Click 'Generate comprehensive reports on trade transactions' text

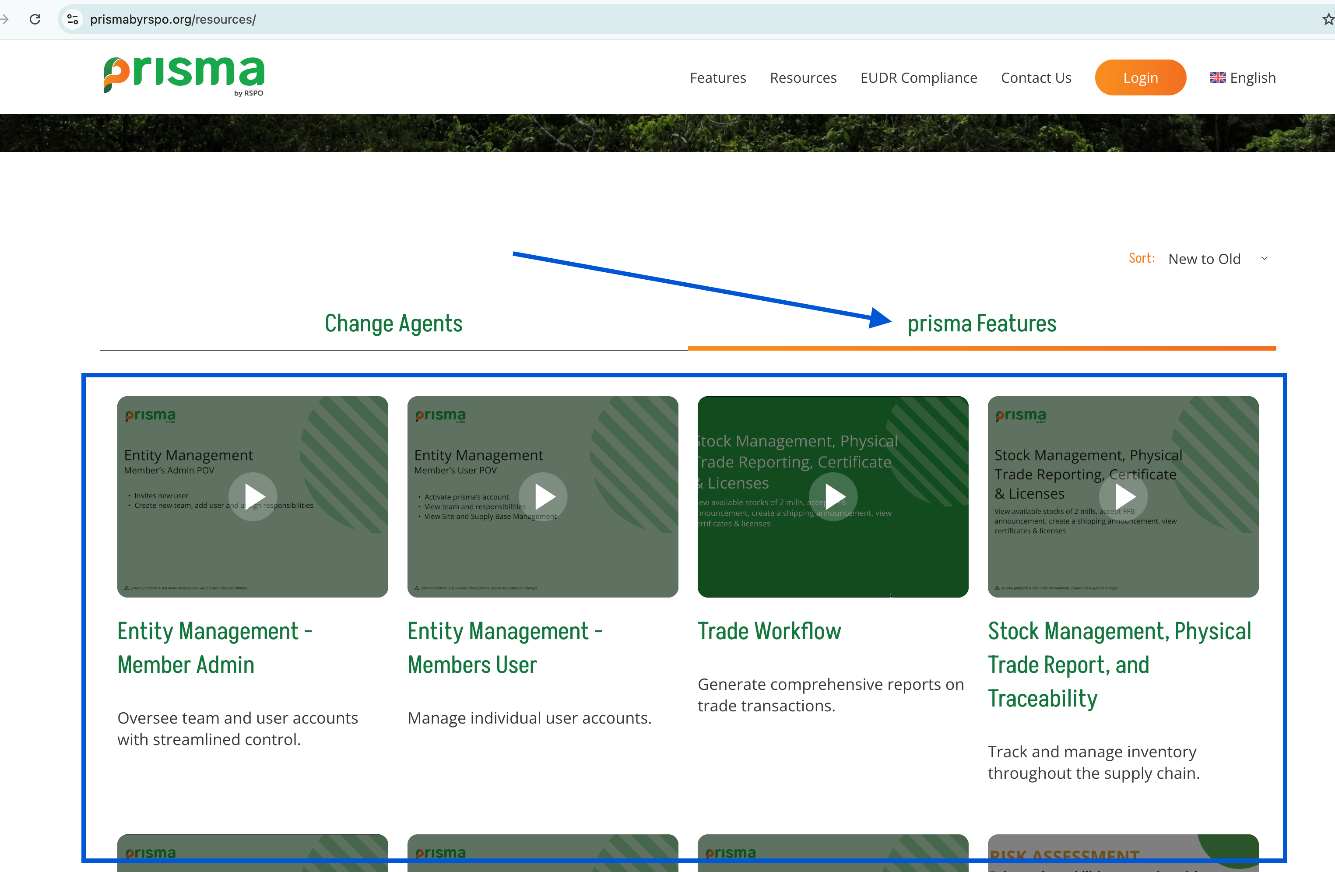click(x=831, y=695)
